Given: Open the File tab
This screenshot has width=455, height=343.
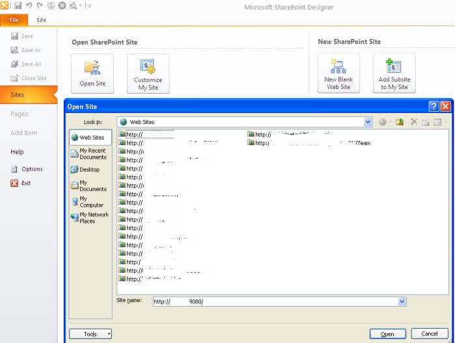Looking at the screenshot, I should coord(14,20).
